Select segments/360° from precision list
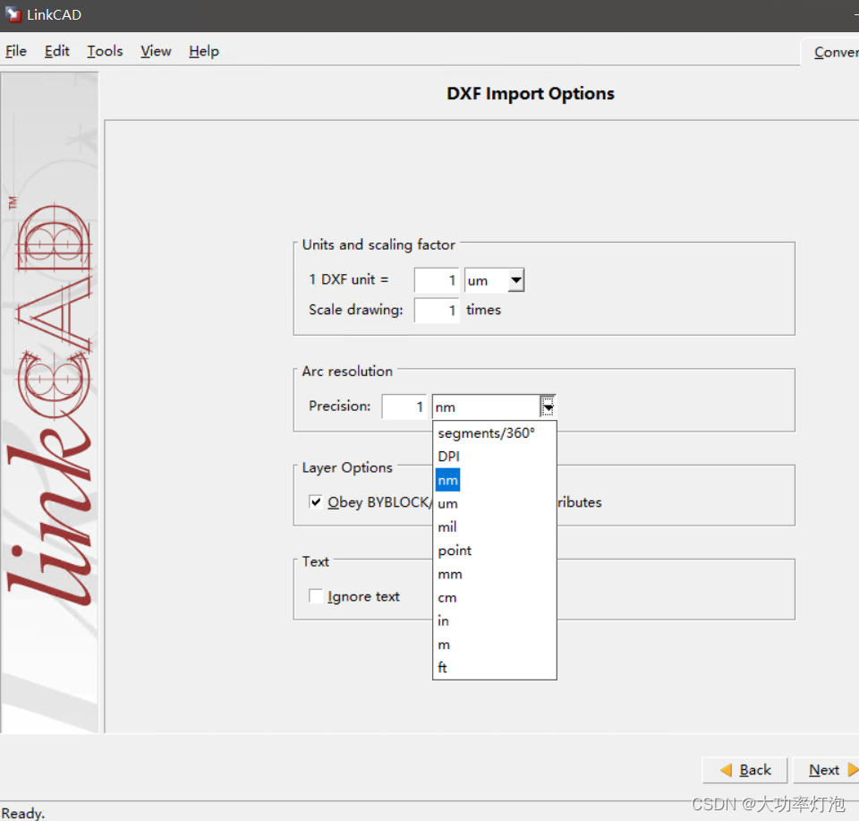Viewport: 859px width, 821px height. [x=494, y=433]
